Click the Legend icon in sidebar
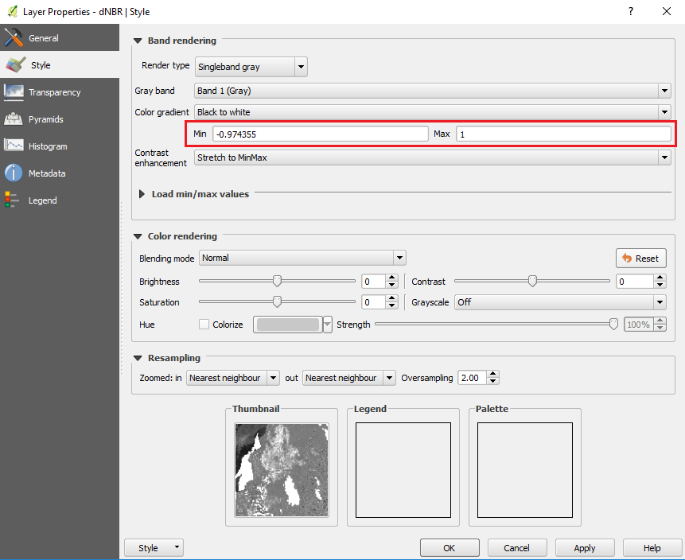Screen dimensions: 685x560 pyautogui.click(x=12, y=200)
